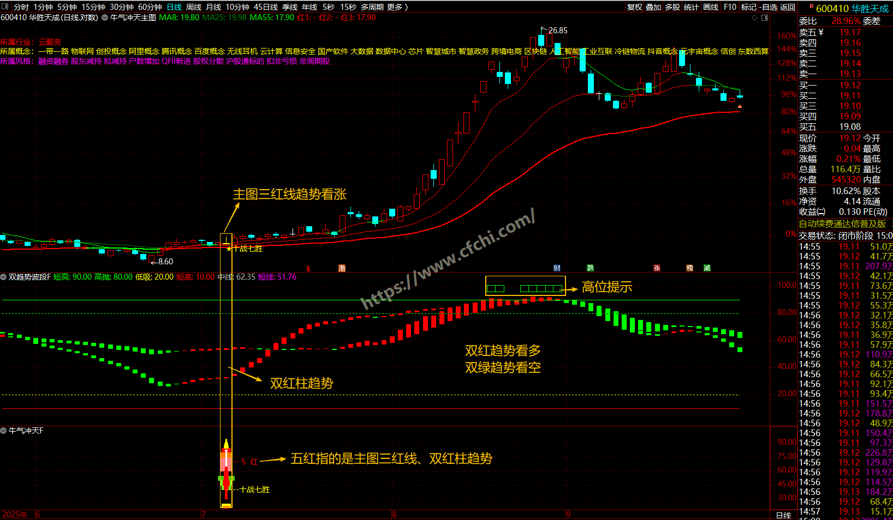Click the 返回 back button

coord(788,7)
